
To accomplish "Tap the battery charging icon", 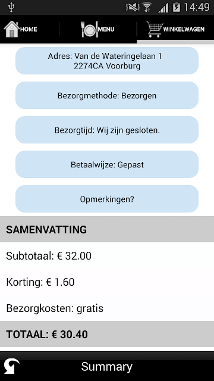I will pyautogui.click(x=177, y=7).
